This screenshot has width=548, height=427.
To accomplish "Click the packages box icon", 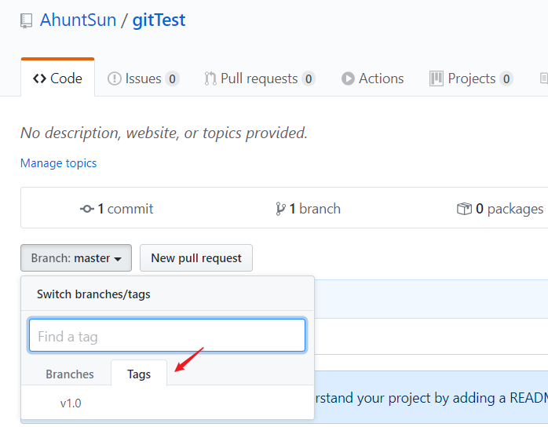I will coord(465,209).
